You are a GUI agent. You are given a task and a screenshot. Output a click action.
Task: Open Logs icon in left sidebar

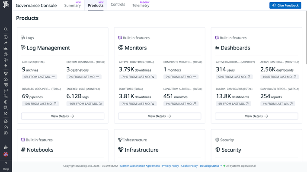click(x=6, y=133)
